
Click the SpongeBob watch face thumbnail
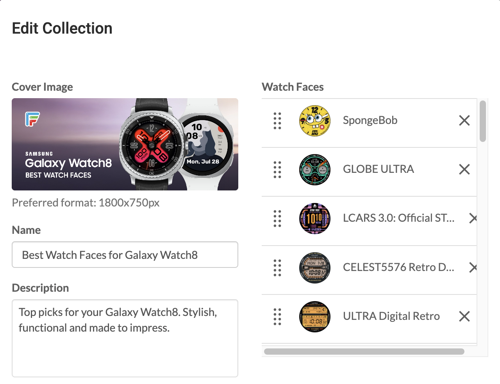tap(314, 121)
